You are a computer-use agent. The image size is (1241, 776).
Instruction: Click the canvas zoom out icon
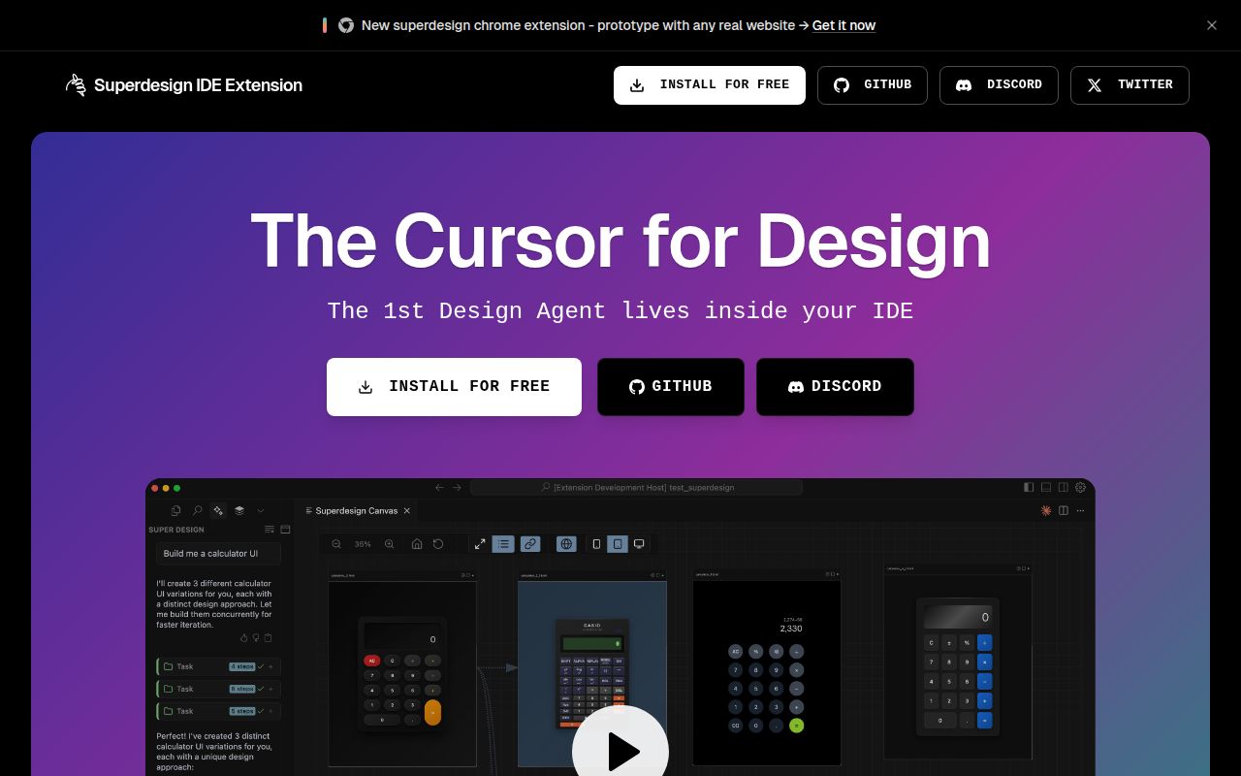pyautogui.click(x=336, y=544)
